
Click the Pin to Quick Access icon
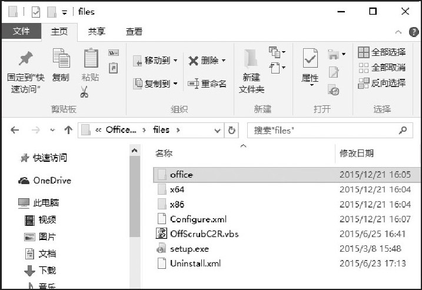coord(25,59)
